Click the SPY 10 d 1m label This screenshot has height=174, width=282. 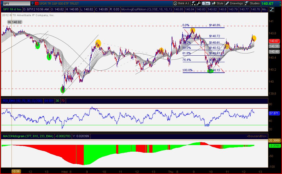pos(12,9)
